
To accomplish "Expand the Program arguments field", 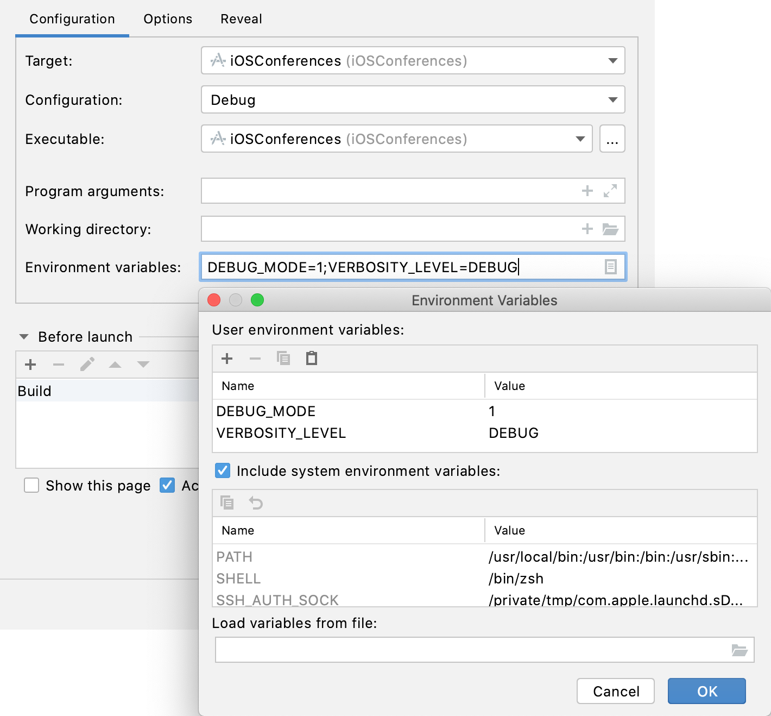I will click(610, 191).
